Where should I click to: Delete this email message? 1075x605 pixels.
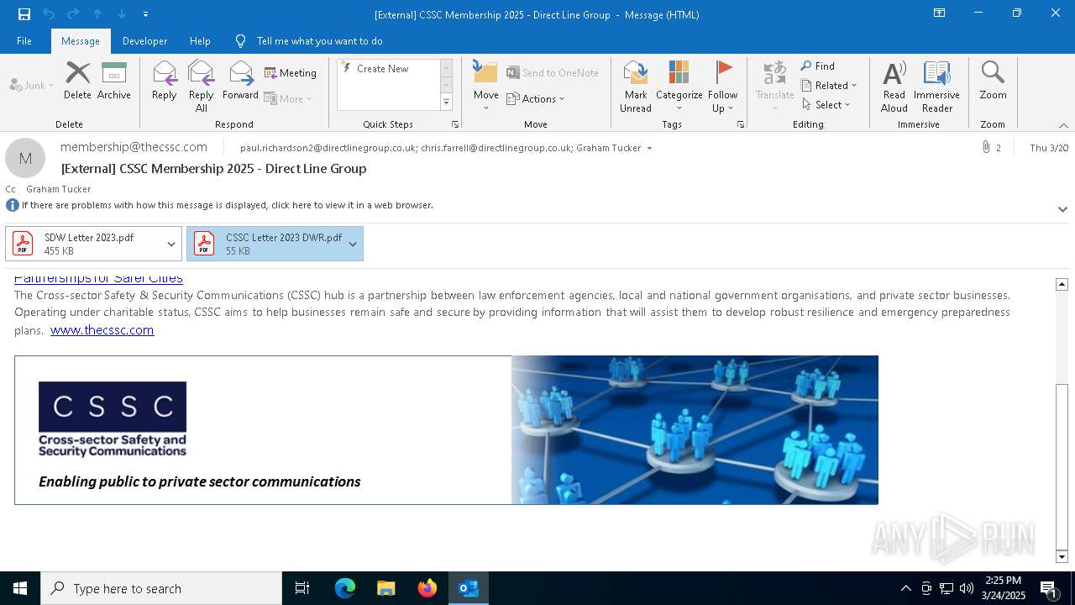[77, 81]
